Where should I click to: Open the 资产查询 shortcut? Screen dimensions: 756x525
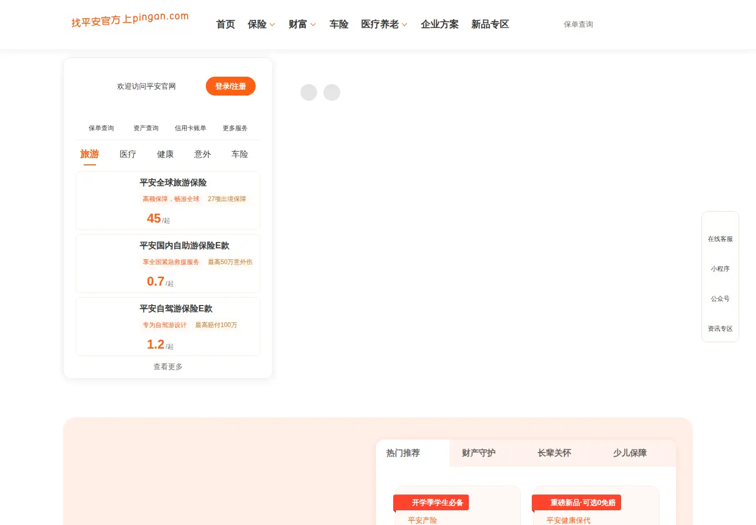coord(146,128)
